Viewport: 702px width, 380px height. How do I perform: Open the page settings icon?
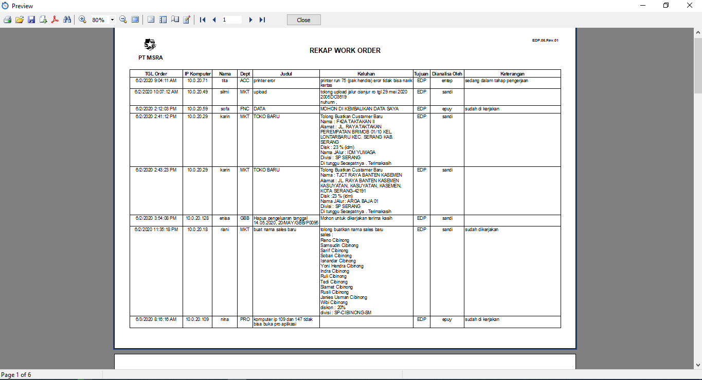[175, 20]
